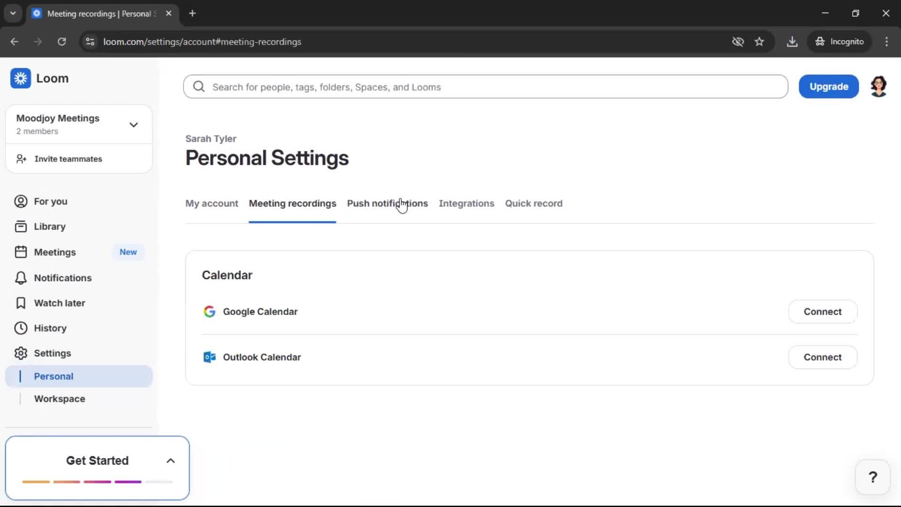The image size is (901, 507).
Task: Open the Invite teammates option
Action: [68, 159]
